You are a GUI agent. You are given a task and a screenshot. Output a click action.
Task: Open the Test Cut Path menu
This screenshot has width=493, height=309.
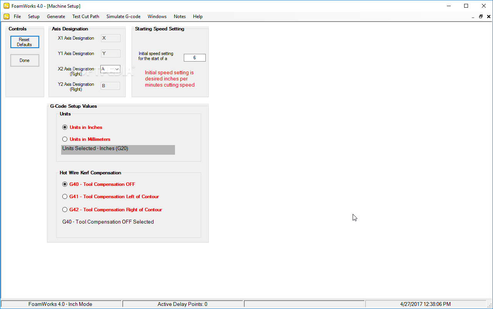click(86, 17)
